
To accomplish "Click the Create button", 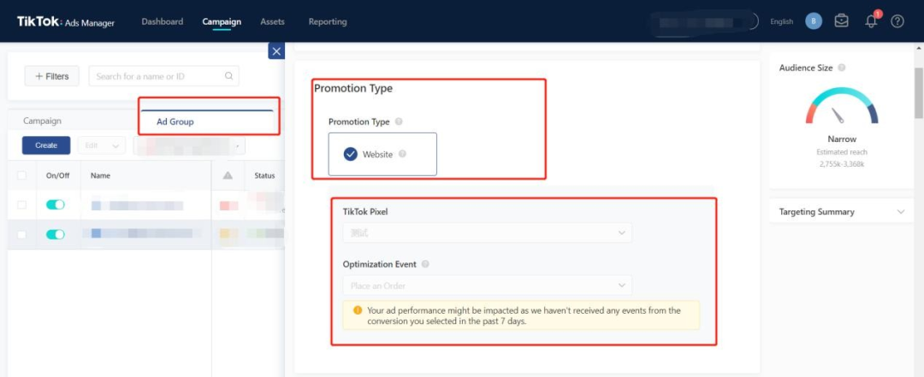I will pos(46,145).
